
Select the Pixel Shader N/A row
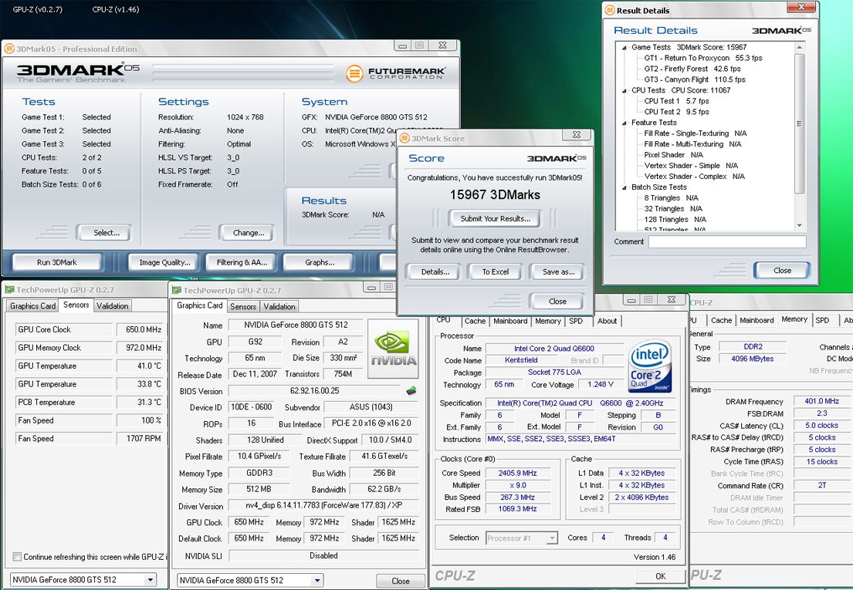click(x=673, y=155)
